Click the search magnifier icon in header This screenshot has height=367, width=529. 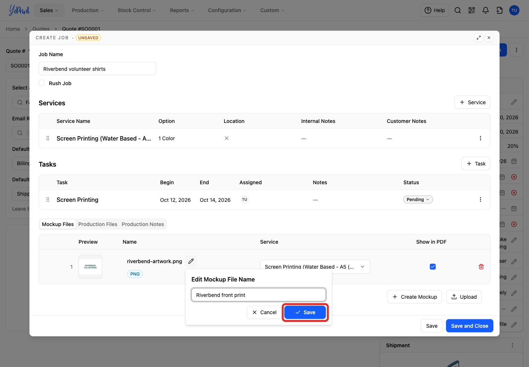click(458, 10)
